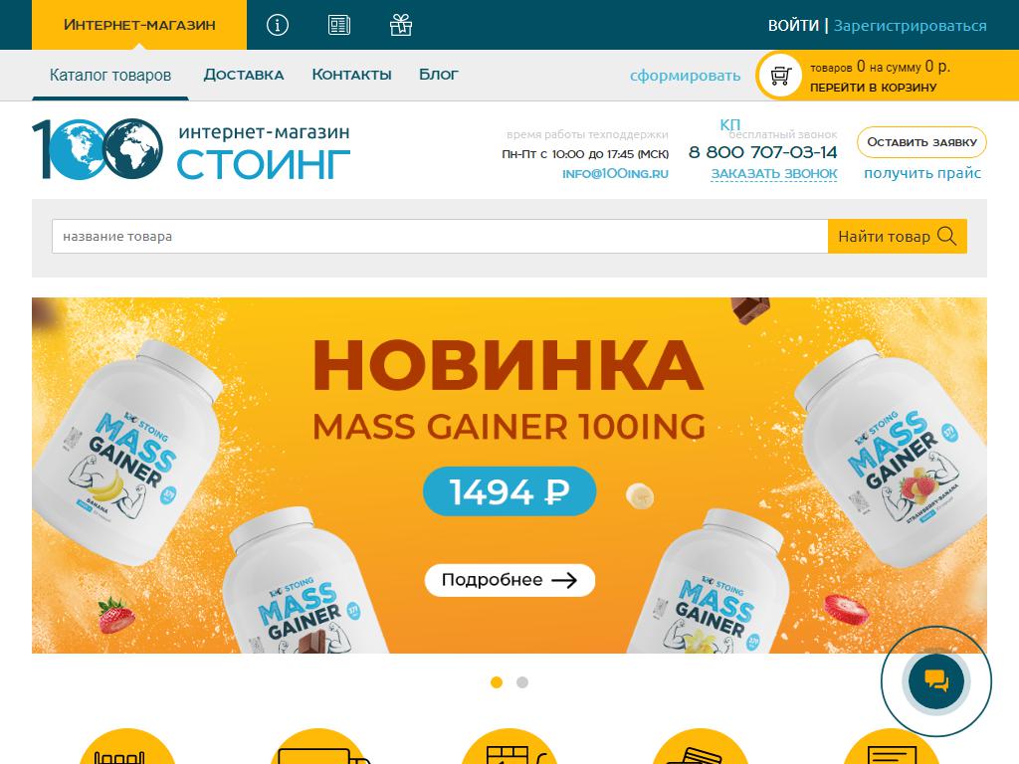This screenshot has height=764, width=1019.
Task: Go to the Доставка menu item
Action: click(244, 75)
